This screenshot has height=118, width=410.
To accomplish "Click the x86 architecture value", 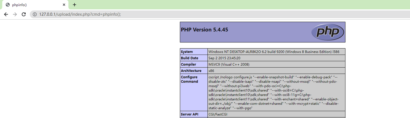I will tap(211, 71).
